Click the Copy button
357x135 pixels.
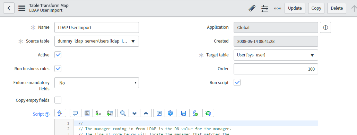(x=316, y=8)
